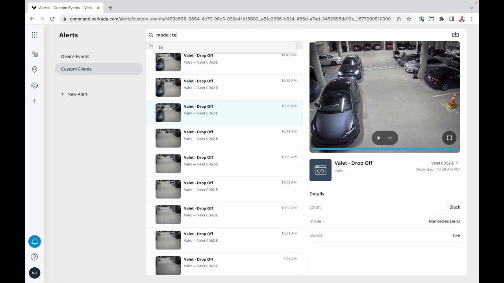Screen dimensions: 504x283
Task: Open the Valet CD62-E camera link
Action: (445, 163)
